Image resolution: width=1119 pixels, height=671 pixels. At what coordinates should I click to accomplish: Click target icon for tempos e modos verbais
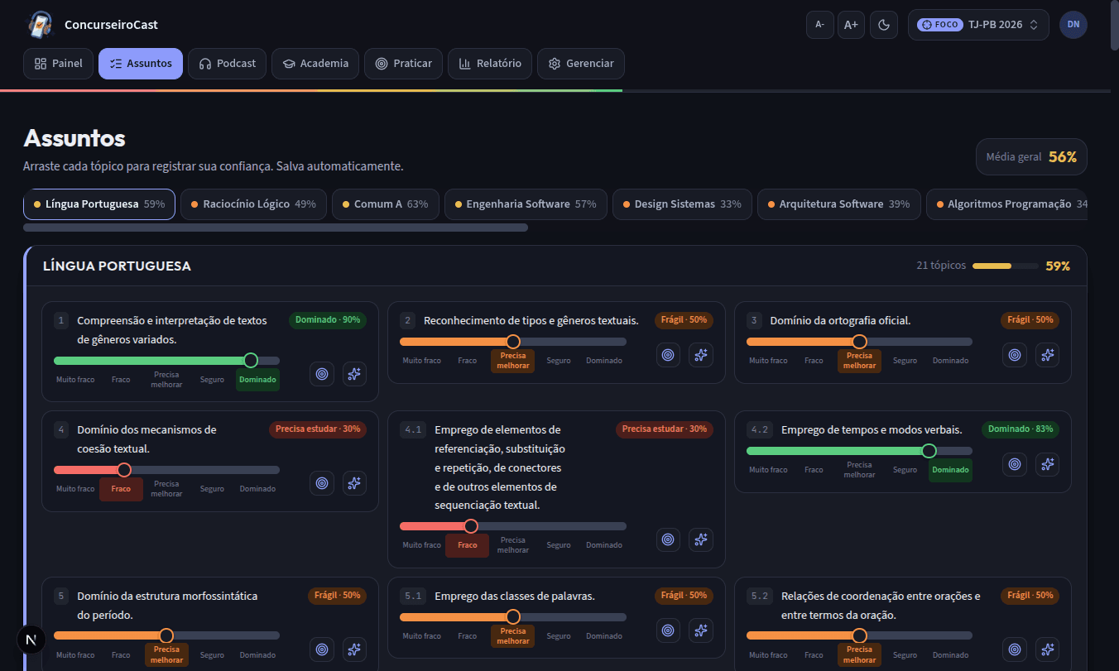[x=1015, y=464]
